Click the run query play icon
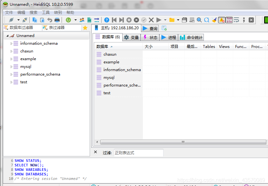Viewport: 268px width, 186px height. click(x=159, y=20)
